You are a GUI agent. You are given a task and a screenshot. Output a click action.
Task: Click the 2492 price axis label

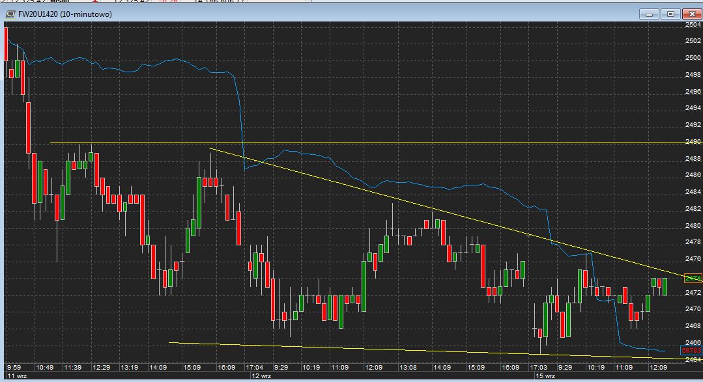pyautogui.click(x=693, y=125)
